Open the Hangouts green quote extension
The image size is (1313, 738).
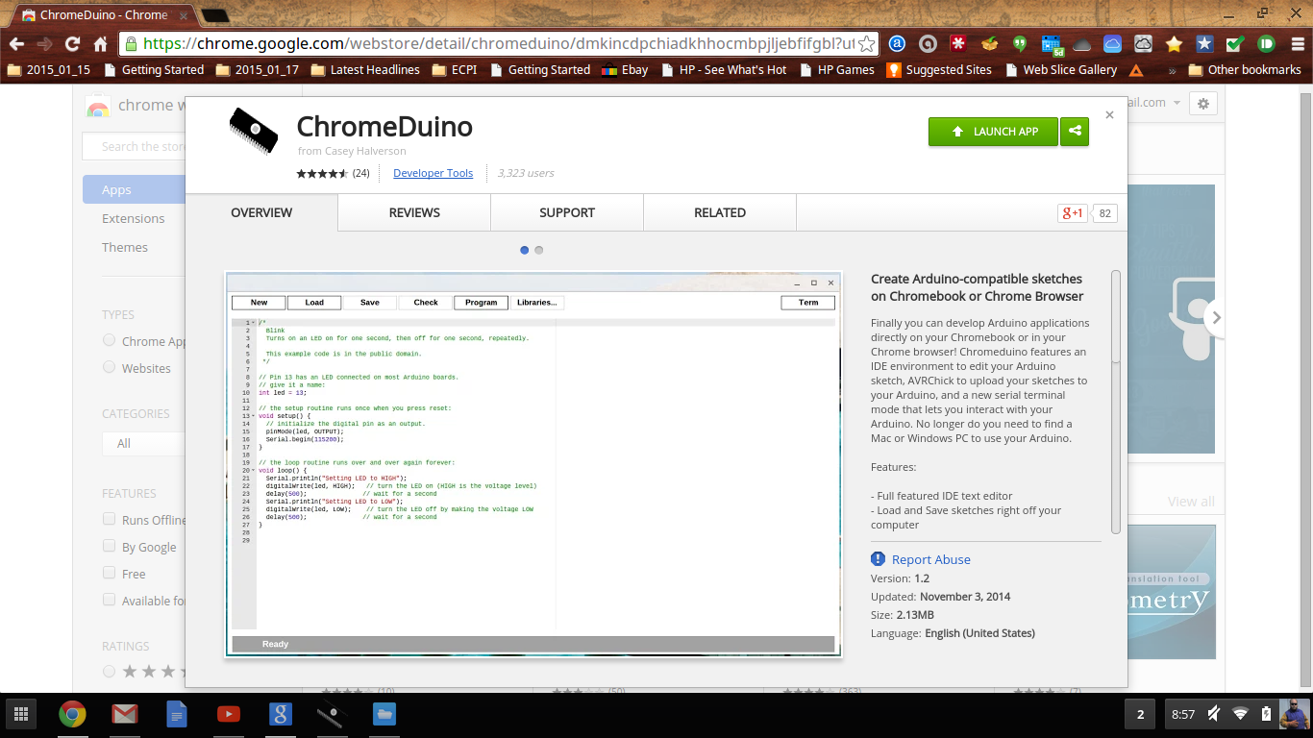[x=1020, y=44]
